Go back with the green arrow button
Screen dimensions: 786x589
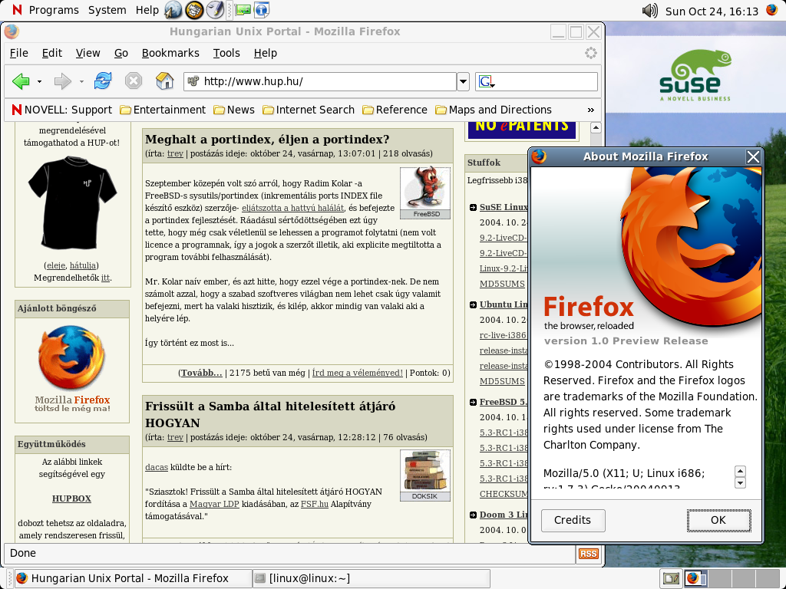click(21, 81)
